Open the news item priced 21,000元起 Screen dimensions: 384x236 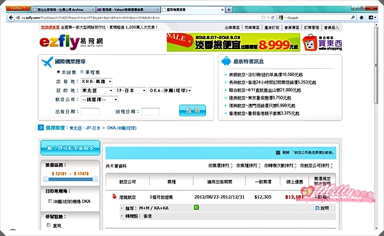tap(264, 91)
